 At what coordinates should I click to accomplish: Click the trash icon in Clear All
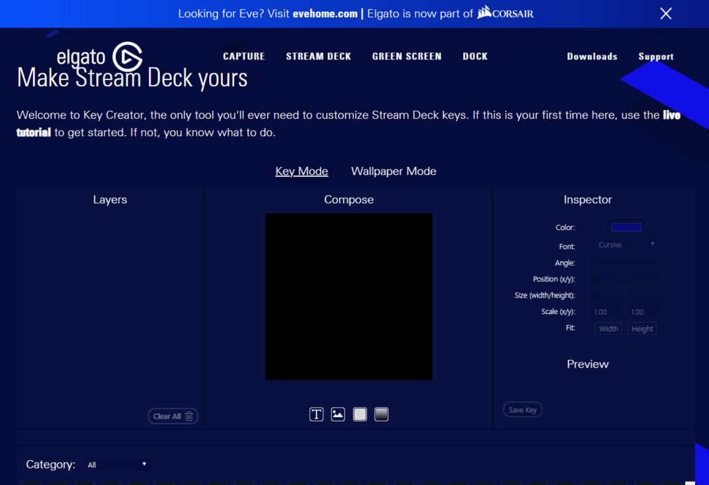click(189, 416)
